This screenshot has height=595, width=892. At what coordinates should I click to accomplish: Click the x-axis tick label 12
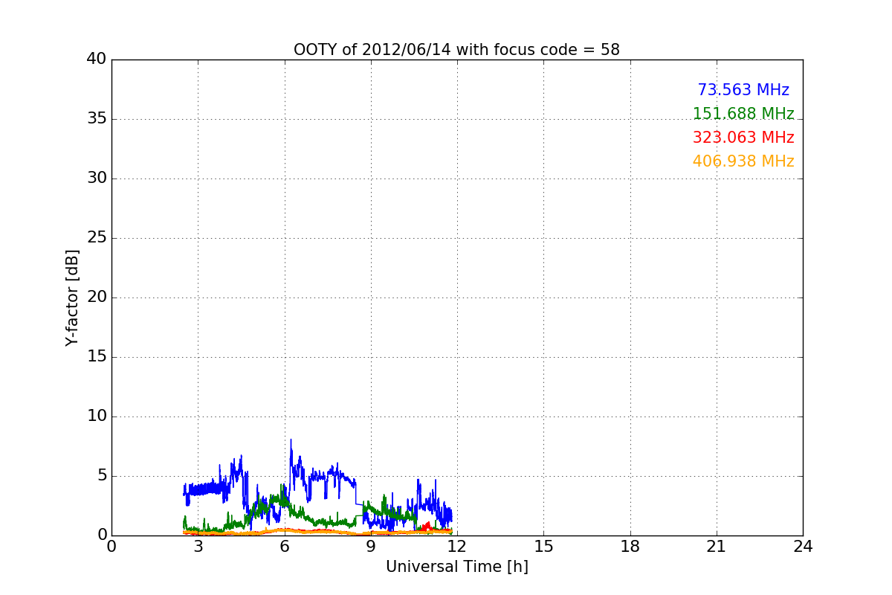tap(457, 547)
